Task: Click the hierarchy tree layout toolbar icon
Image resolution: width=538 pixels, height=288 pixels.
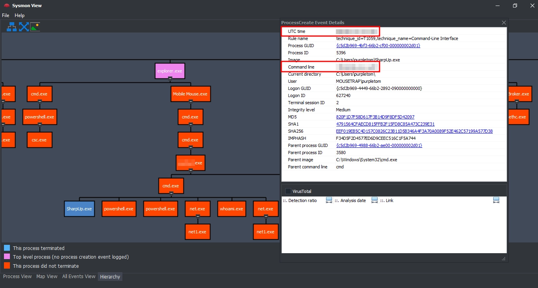Action: (11, 27)
